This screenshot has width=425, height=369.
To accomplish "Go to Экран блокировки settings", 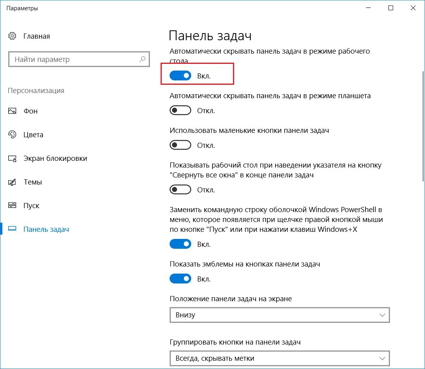I will point(55,158).
